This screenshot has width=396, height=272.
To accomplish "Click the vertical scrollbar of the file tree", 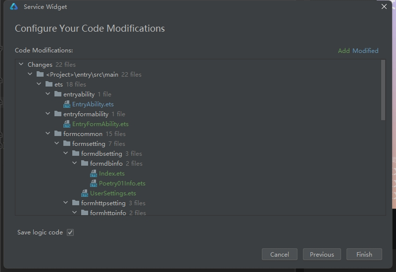I will (383, 90).
